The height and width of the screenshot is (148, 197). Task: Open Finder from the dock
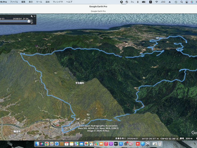(x=37, y=144)
